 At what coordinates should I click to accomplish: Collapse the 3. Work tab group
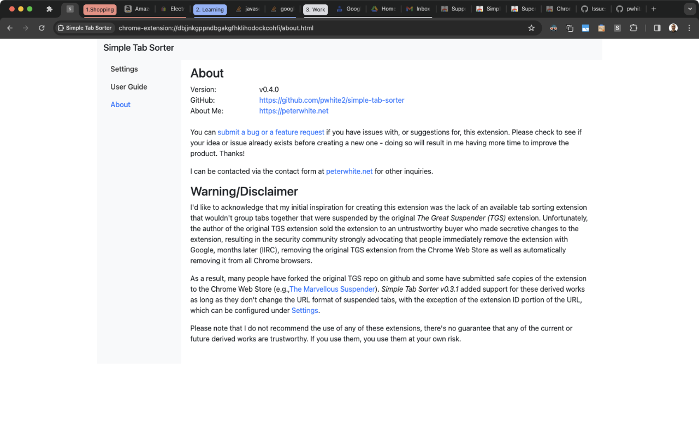(x=315, y=9)
